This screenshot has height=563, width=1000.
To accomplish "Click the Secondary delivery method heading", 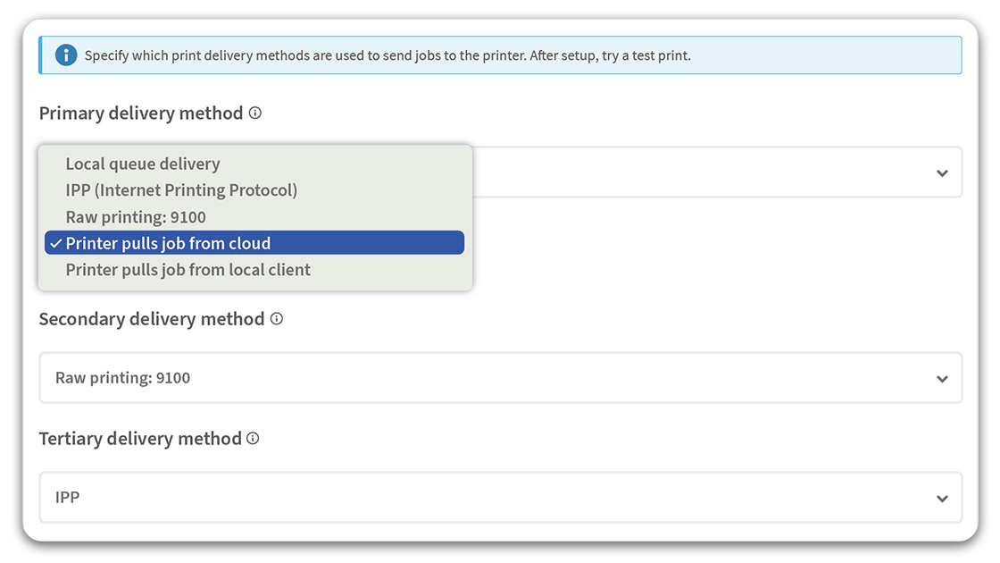I will (x=152, y=319).
